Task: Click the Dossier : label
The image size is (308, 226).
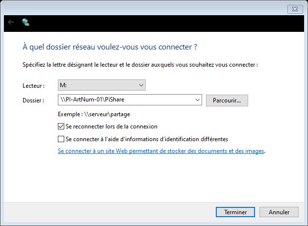Action: click(33, 100)
